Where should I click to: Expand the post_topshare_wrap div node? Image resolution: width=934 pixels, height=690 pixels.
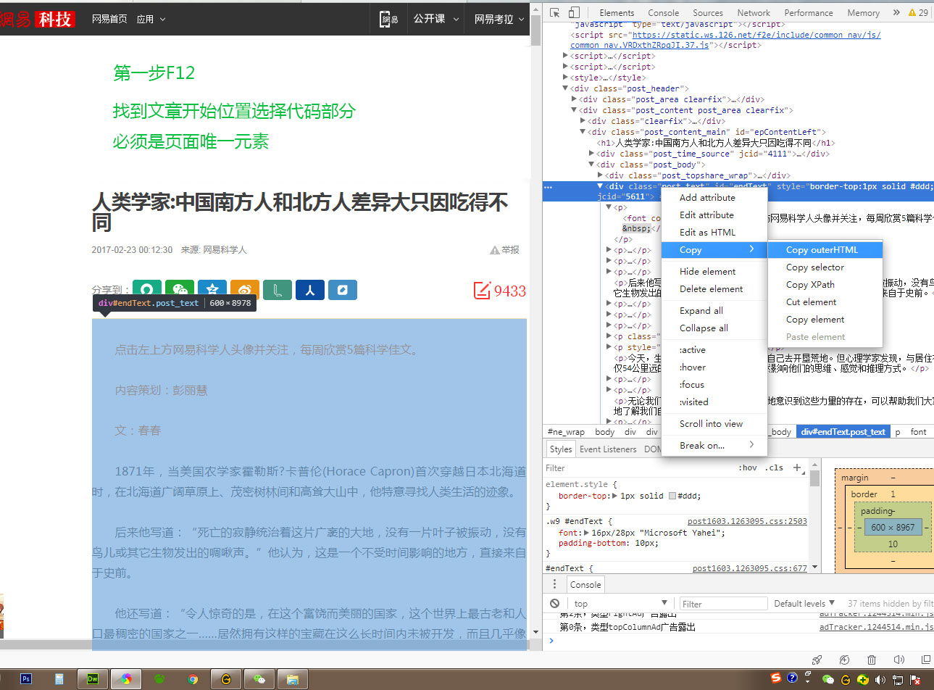click(600, 175)
